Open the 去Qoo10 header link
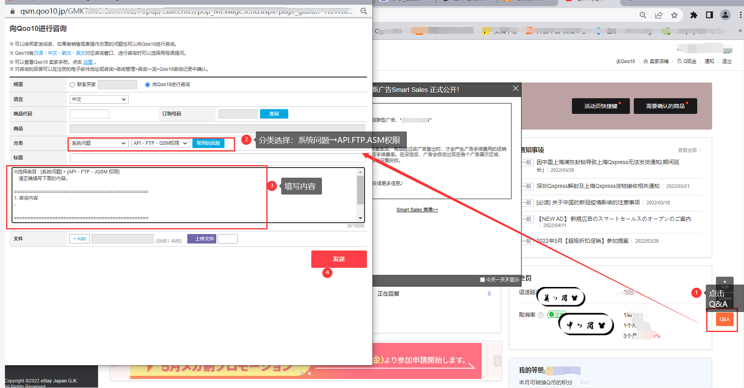Screen dimensions: 744x388 tap(625, 61)
